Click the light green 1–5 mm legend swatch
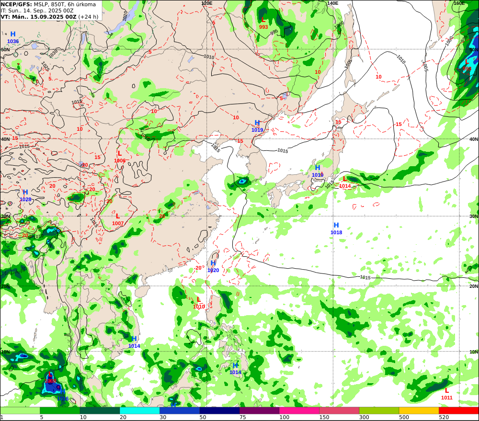 20,410
